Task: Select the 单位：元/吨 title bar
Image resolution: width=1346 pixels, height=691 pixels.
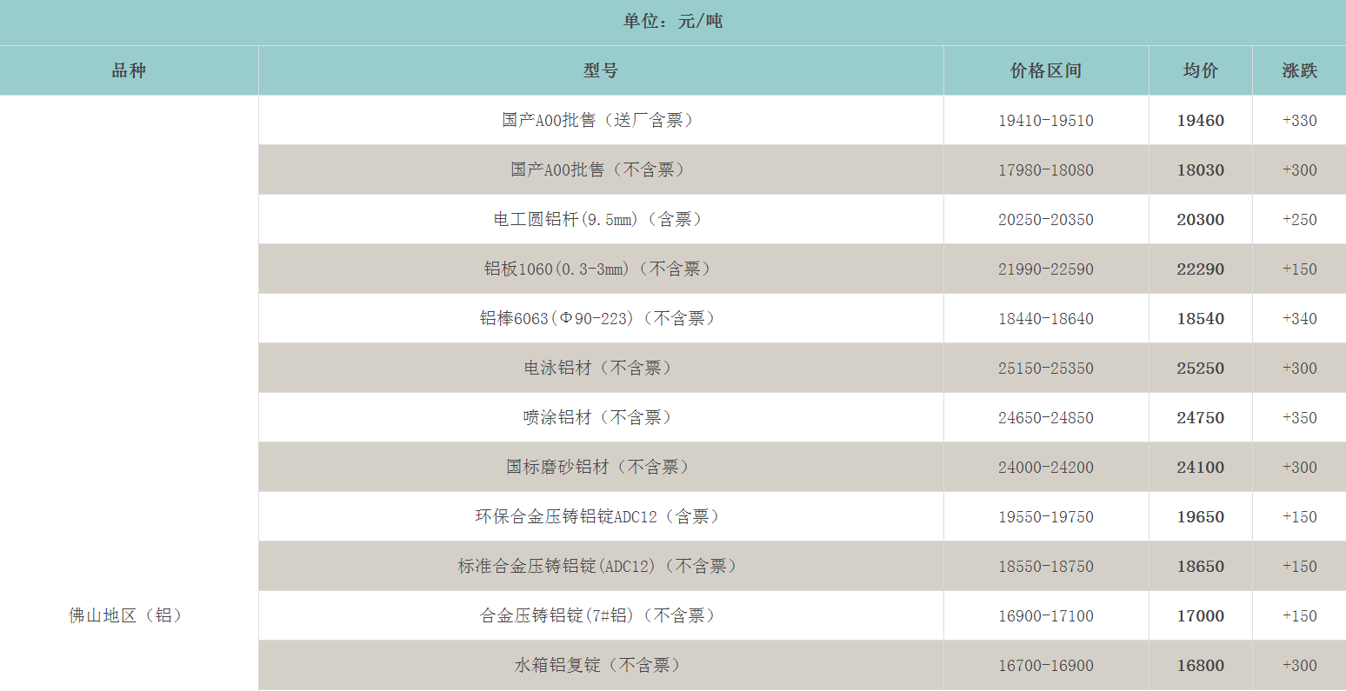Action: click(672, 22)
